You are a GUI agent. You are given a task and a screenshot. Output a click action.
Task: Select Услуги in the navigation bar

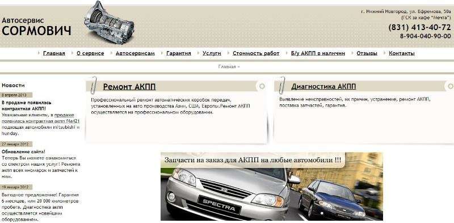[x=212, y=53]
